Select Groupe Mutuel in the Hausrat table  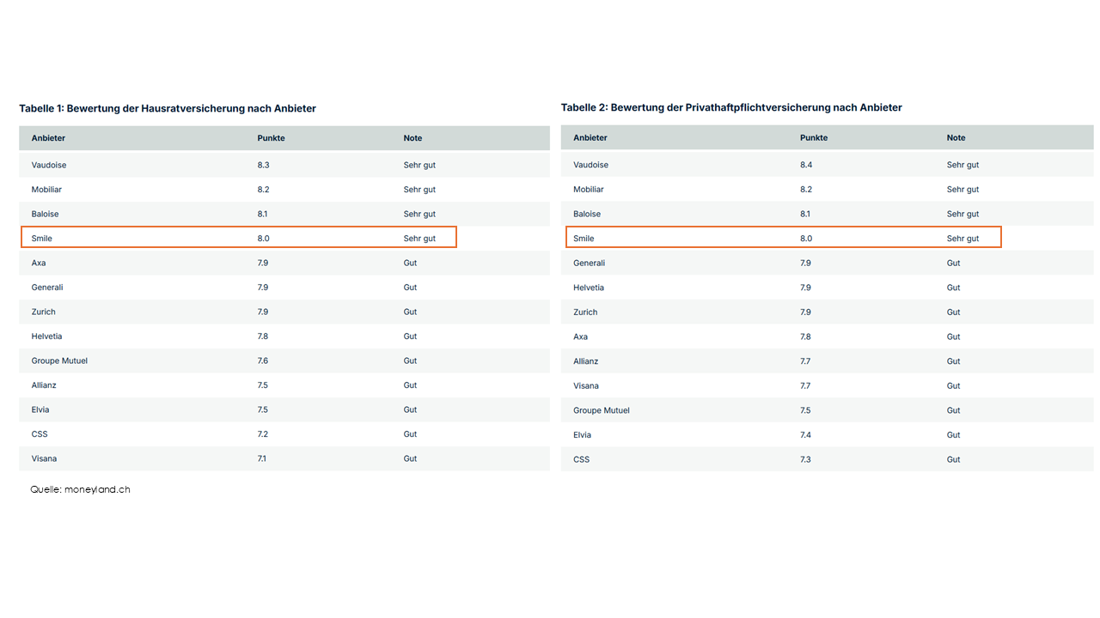click(59, 361)
